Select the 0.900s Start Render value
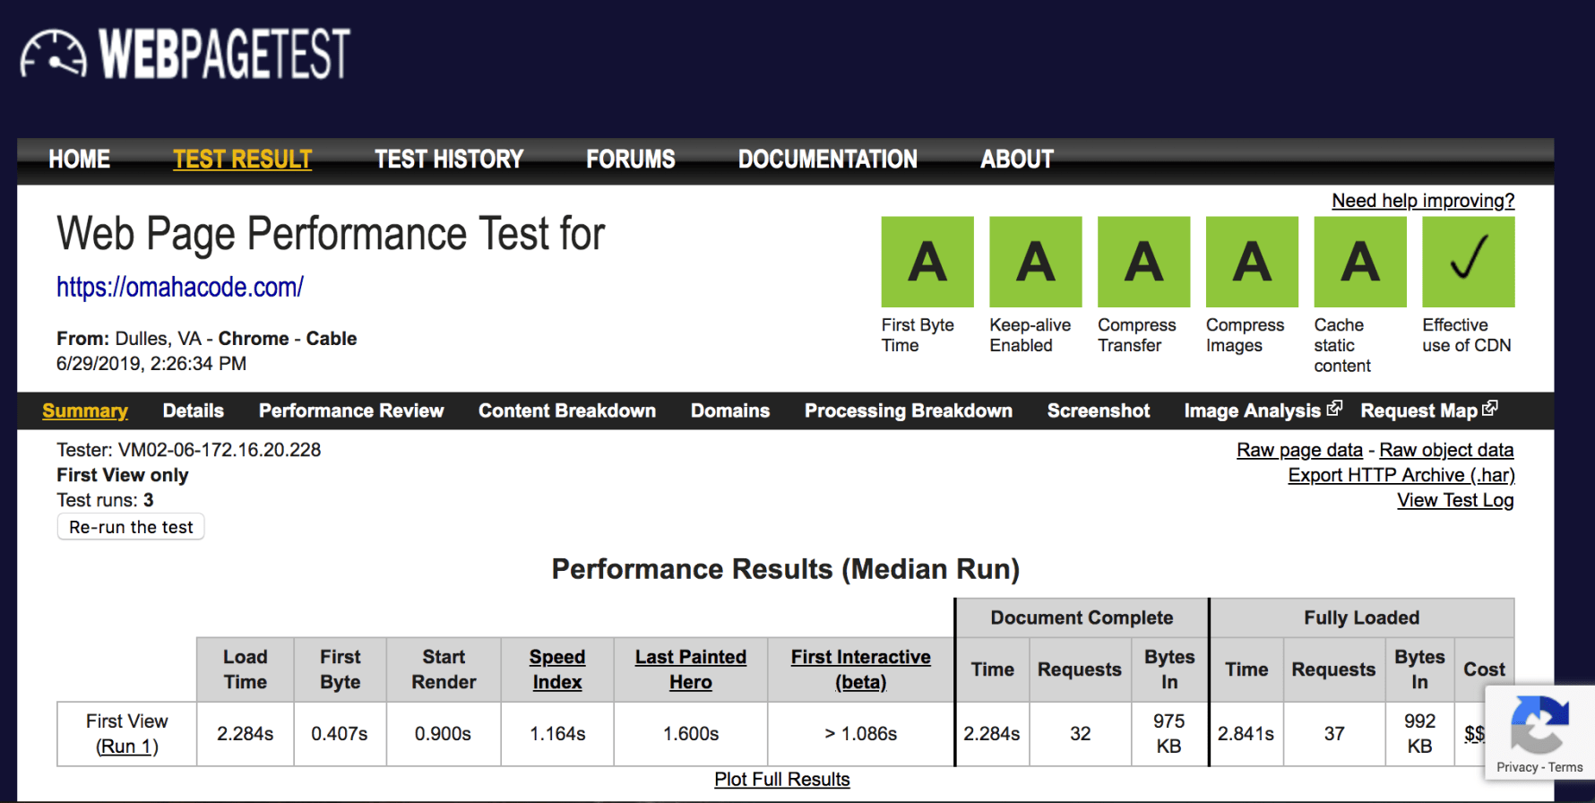1595x803 pixels. point(444,734)
